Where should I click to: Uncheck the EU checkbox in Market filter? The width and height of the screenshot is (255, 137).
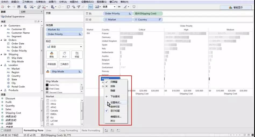tap(48, 117)
